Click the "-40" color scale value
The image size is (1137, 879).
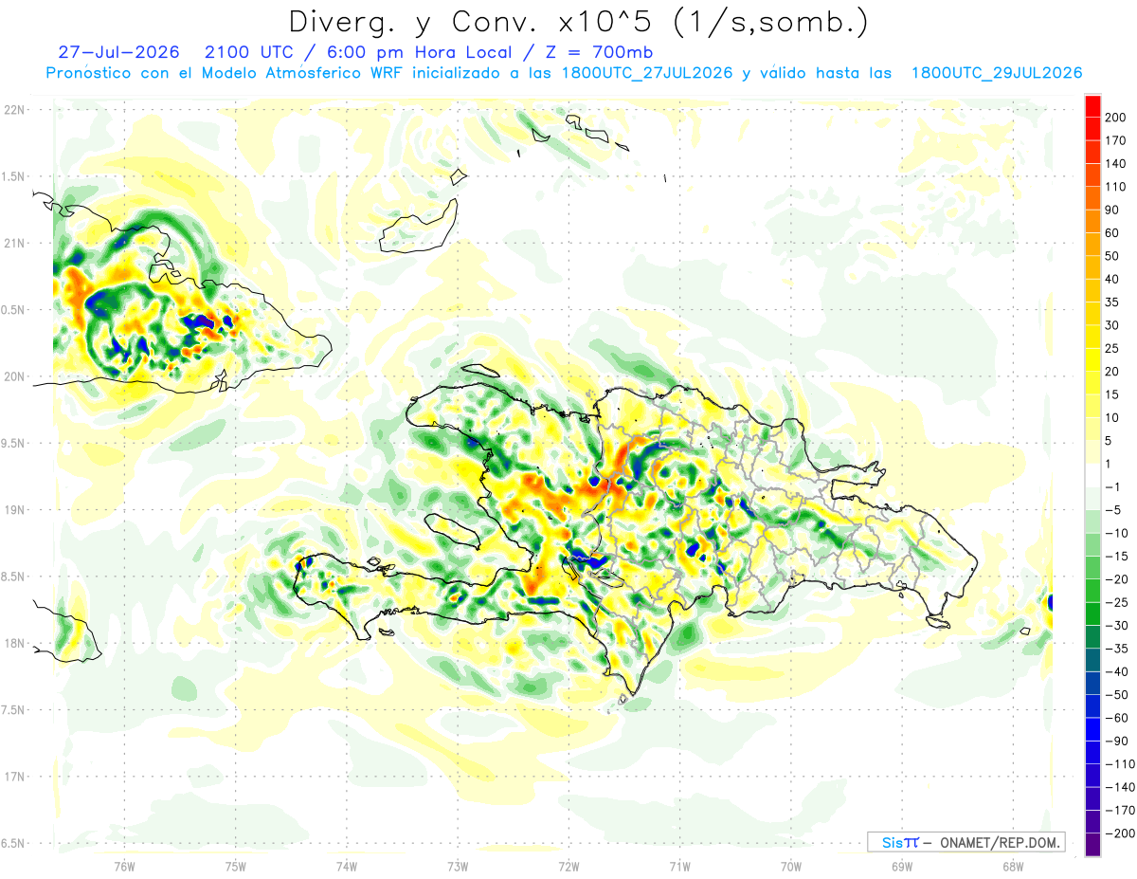1115,671
